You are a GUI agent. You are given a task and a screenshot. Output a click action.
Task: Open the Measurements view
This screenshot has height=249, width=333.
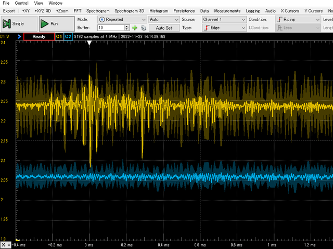coord(227,11)
